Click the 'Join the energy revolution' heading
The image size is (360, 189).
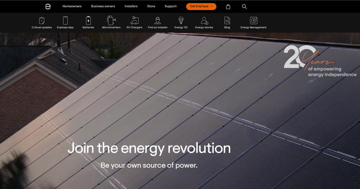tap(149, 148)
